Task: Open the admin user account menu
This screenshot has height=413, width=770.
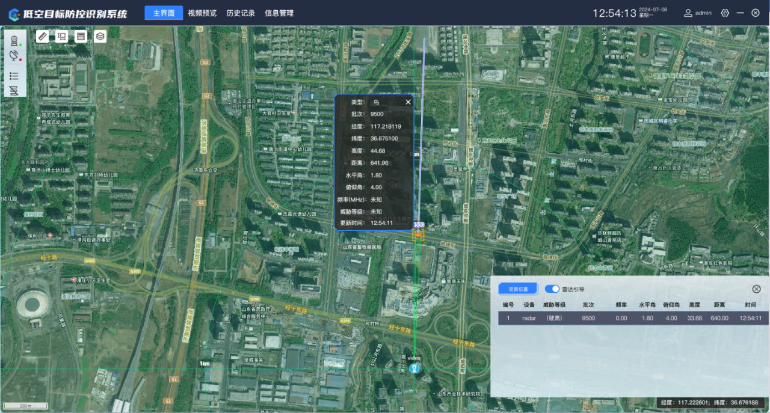Action: click(x=698, y=13)
